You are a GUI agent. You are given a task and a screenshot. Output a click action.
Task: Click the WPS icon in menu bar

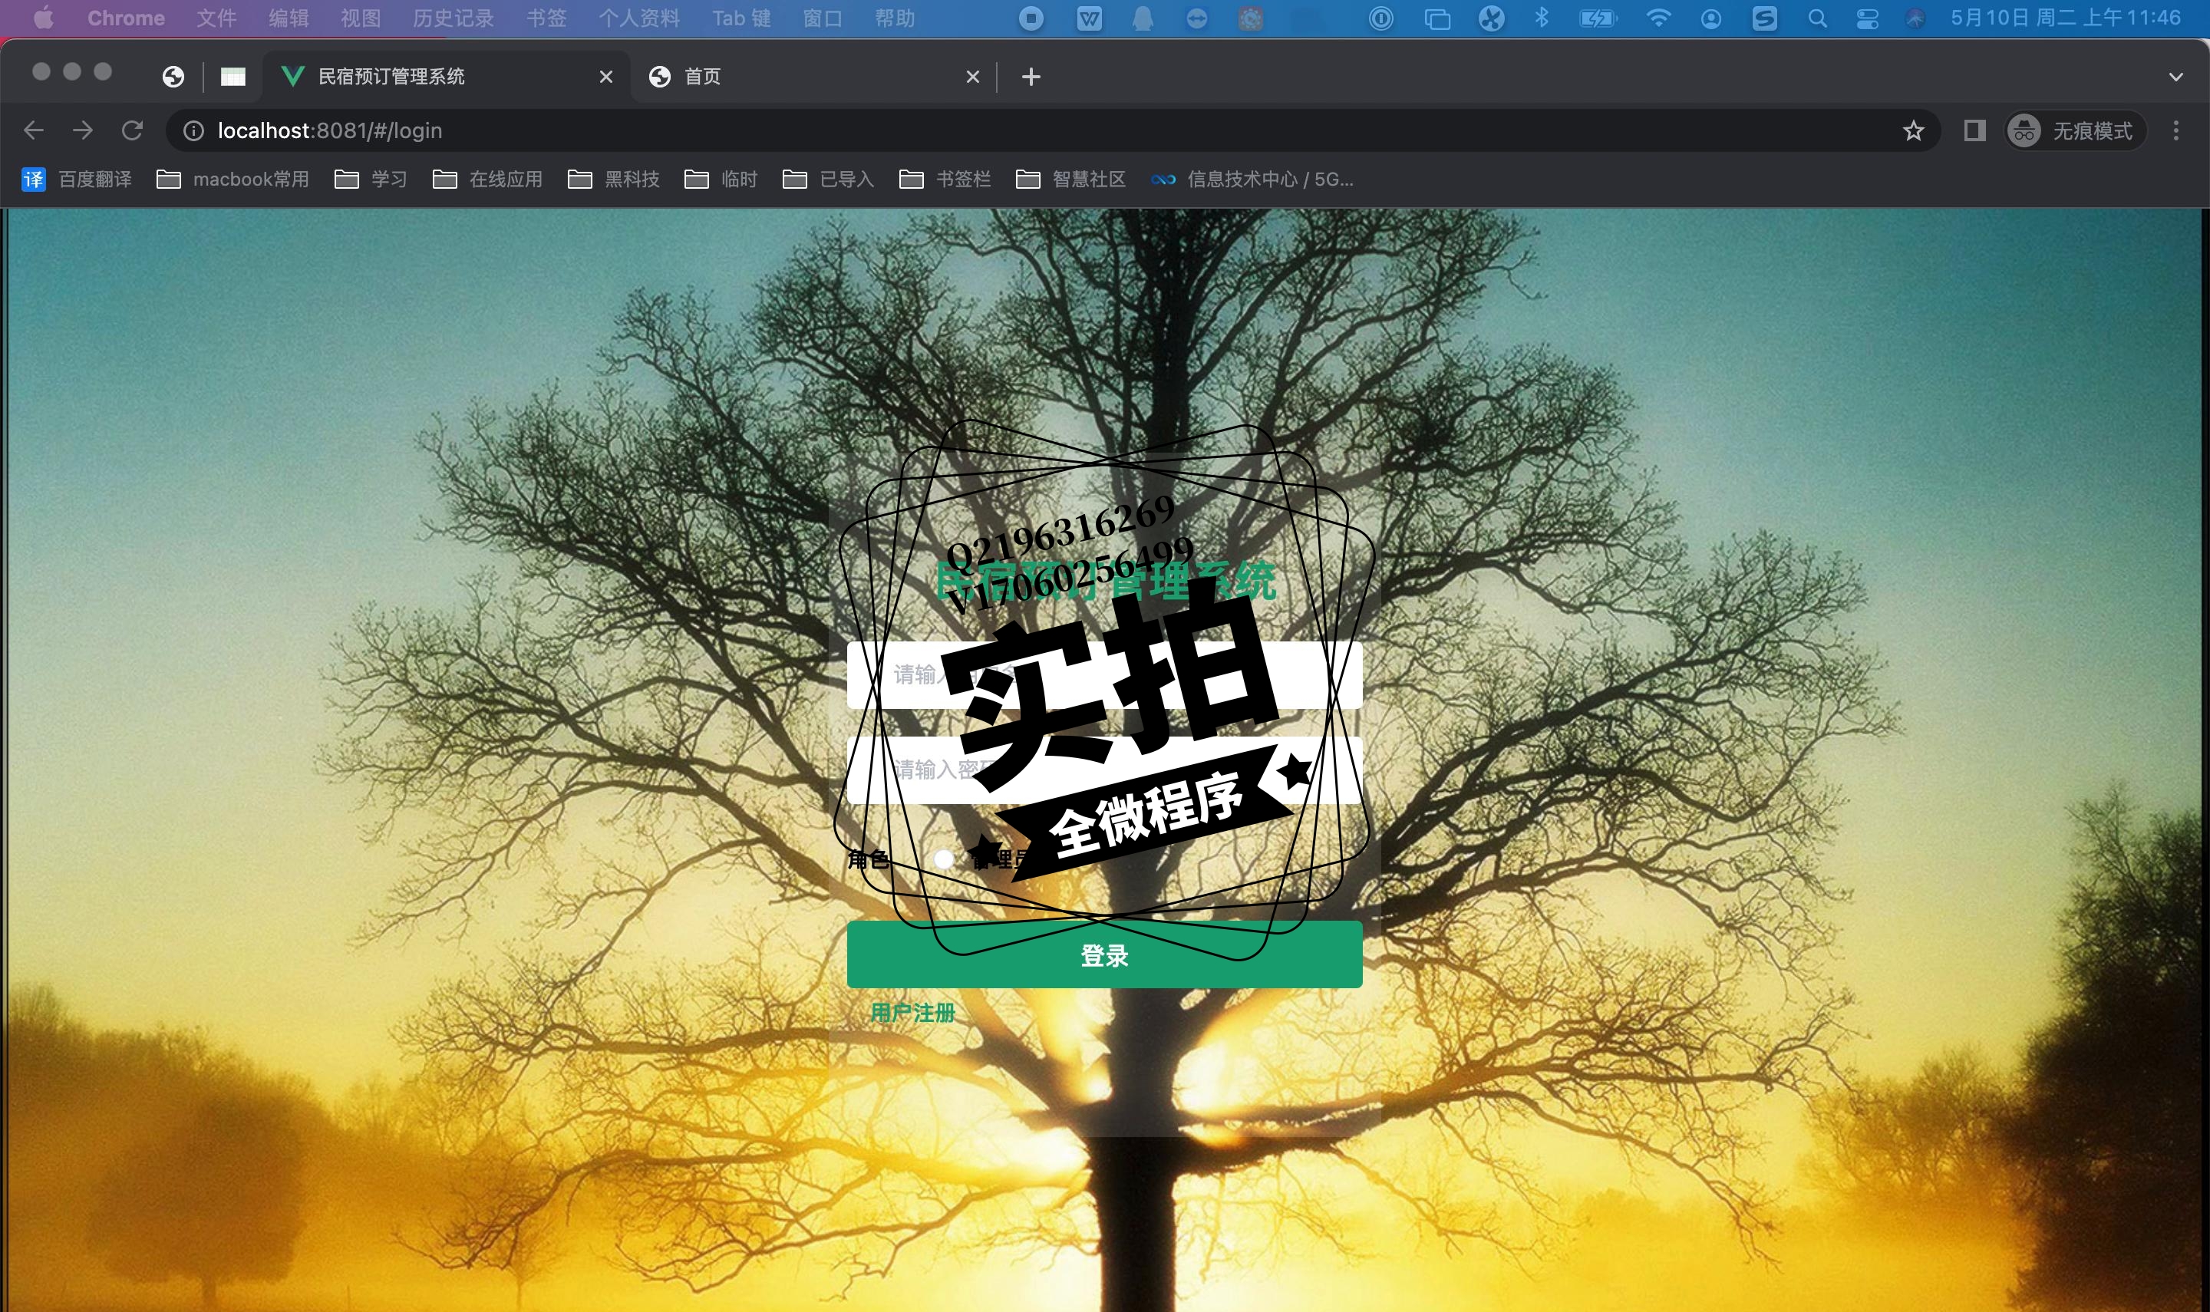(x=1089, y=18)
